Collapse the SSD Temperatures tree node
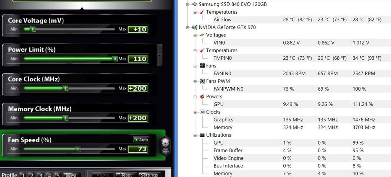 coord(195,12)
